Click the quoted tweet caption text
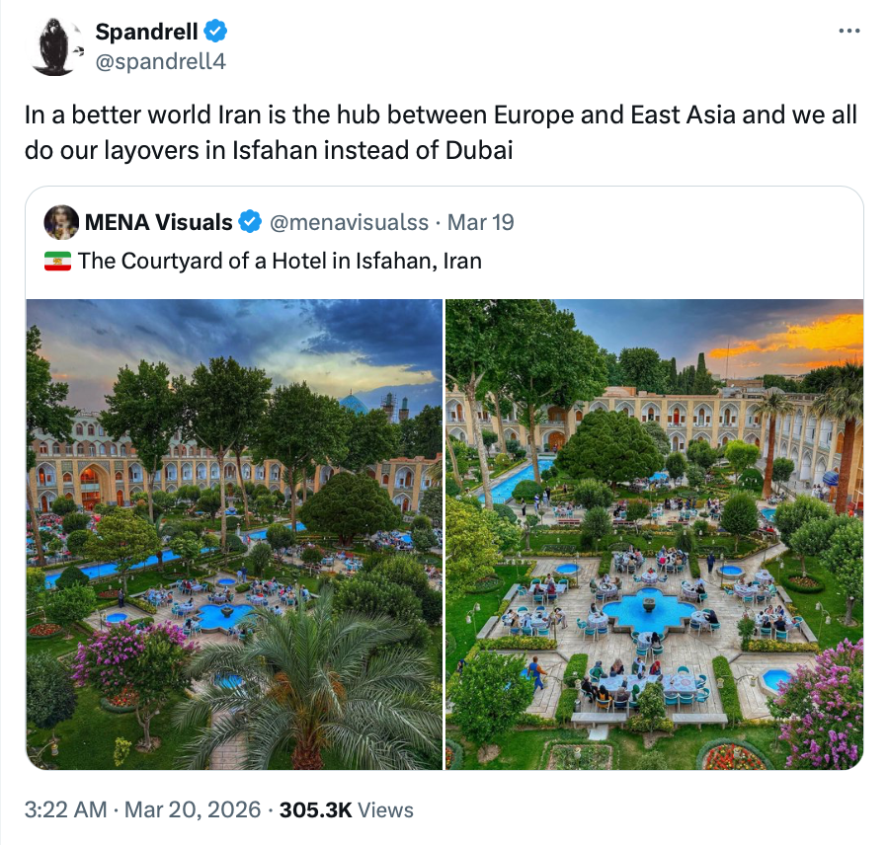This screenshot has width=888, height=845. (x=280, y=261)
